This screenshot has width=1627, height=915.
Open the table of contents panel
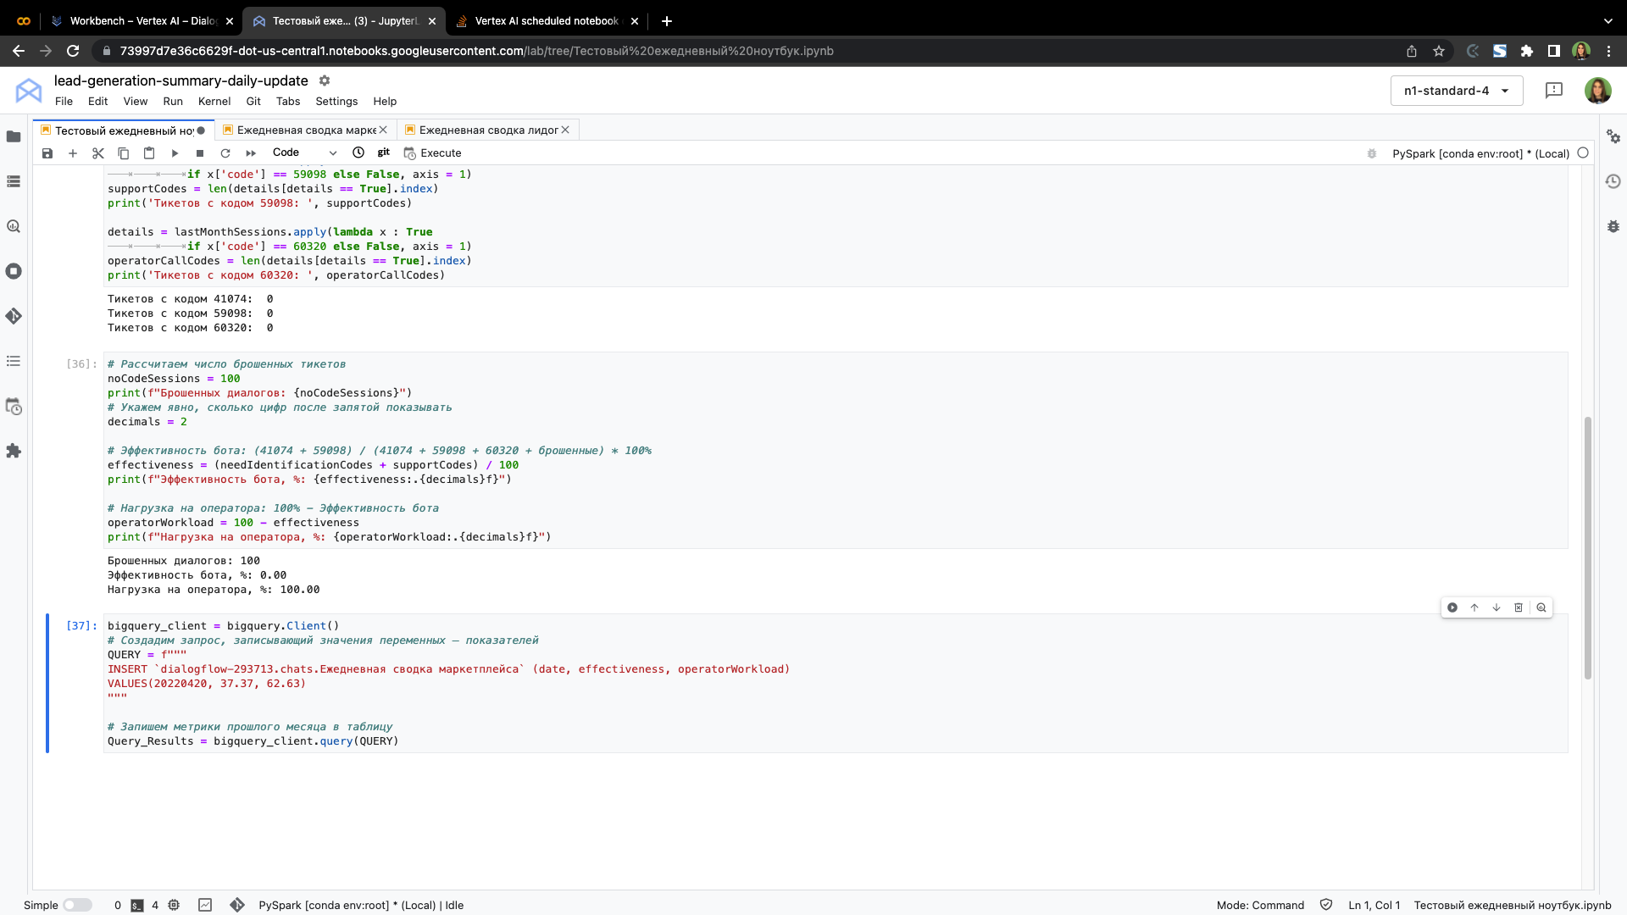[x=14, y=361]
